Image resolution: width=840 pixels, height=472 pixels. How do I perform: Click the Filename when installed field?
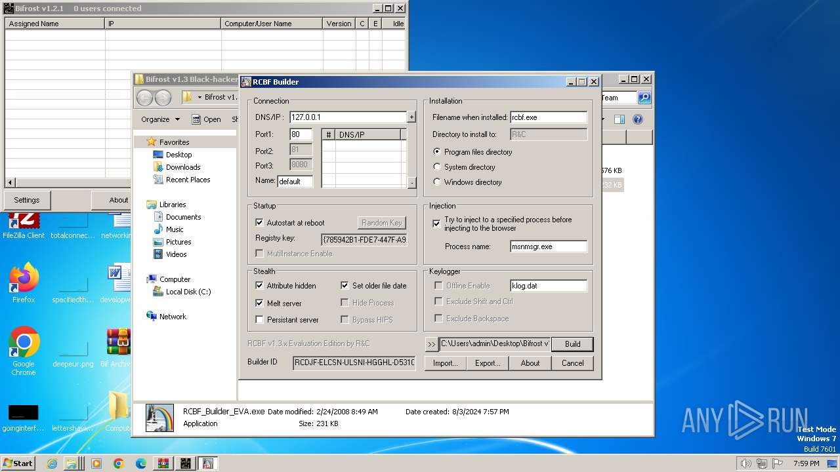tap(549, 117)
